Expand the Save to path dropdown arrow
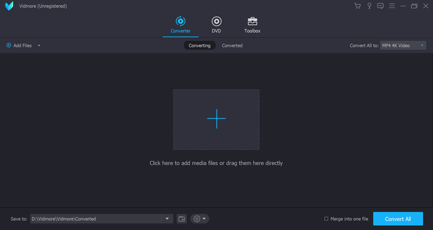The image size is (433, 230). click(167, 219)
